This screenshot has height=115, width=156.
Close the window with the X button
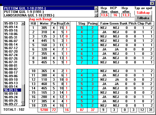pyautogui.click(x=152, y=4)
